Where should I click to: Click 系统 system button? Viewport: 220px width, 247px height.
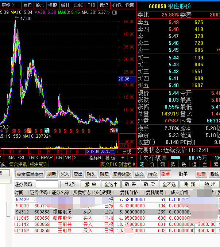(214, 174)
